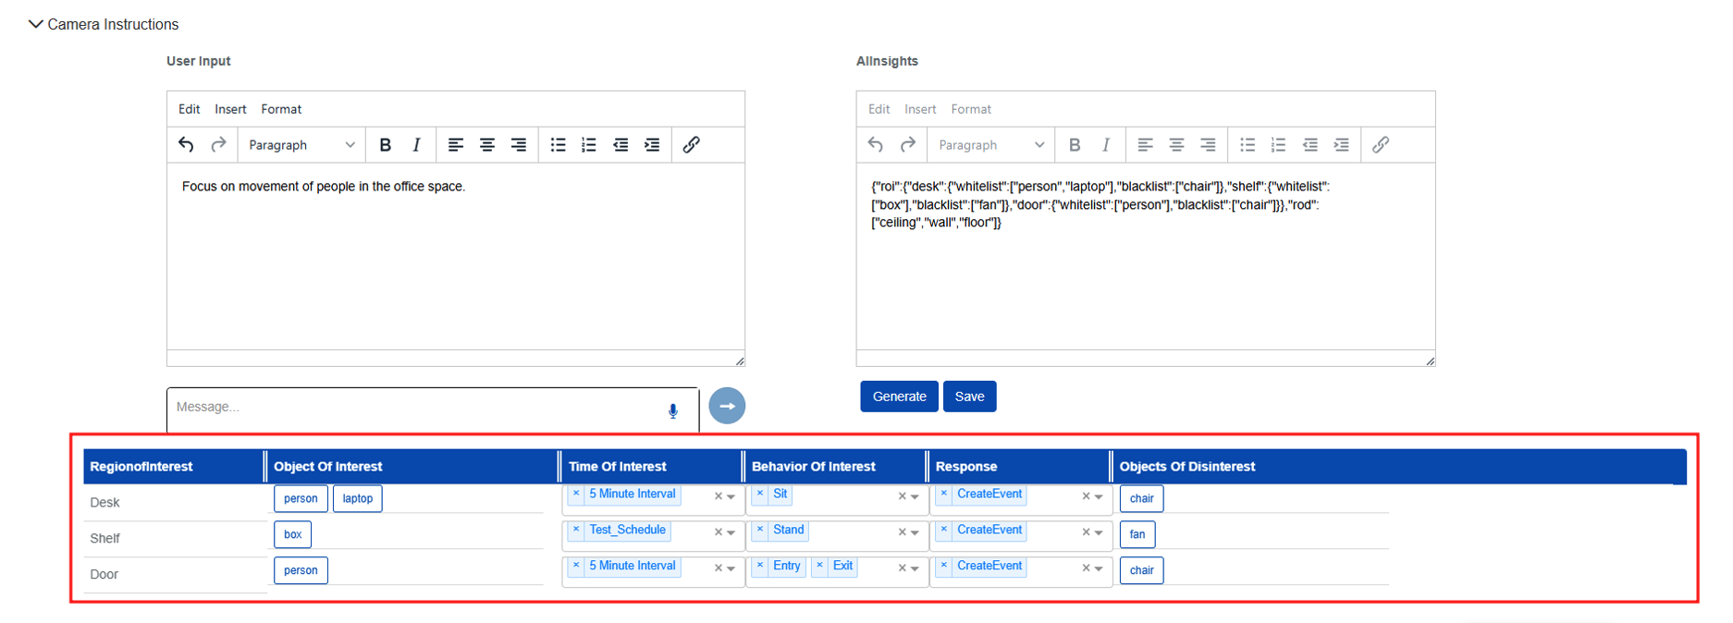Screen dimensions: 1733x623
Task: Remove the Sit tag from Desk behavior
Action: pos(760,495)
